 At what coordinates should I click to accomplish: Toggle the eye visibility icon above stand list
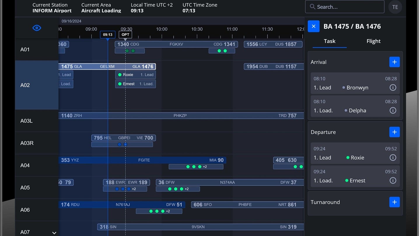(x=36, y=28)
